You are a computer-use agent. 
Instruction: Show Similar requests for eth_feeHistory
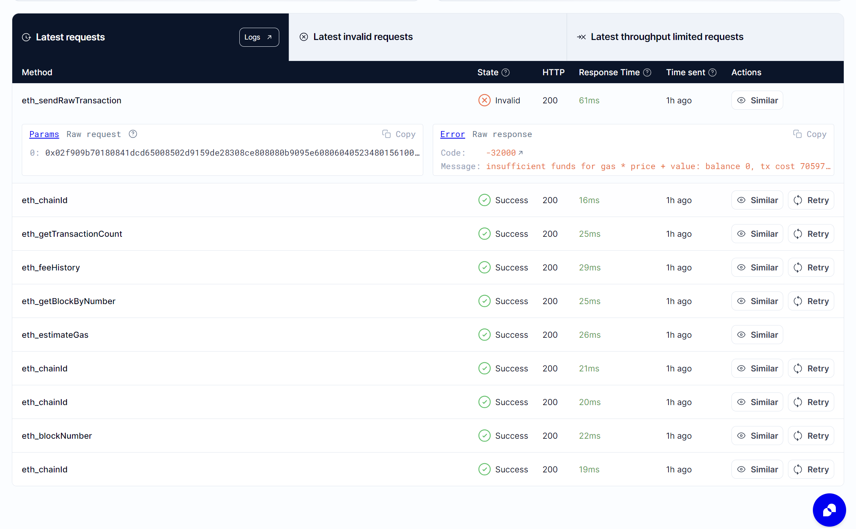757,267
